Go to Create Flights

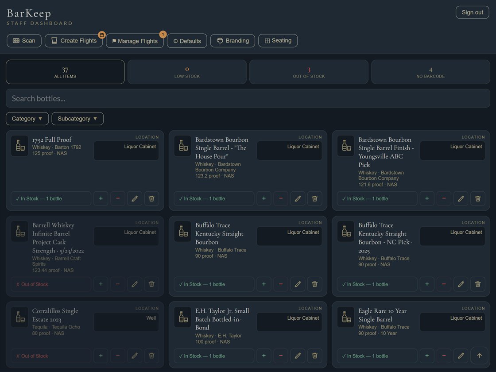(x=74, y=41)
